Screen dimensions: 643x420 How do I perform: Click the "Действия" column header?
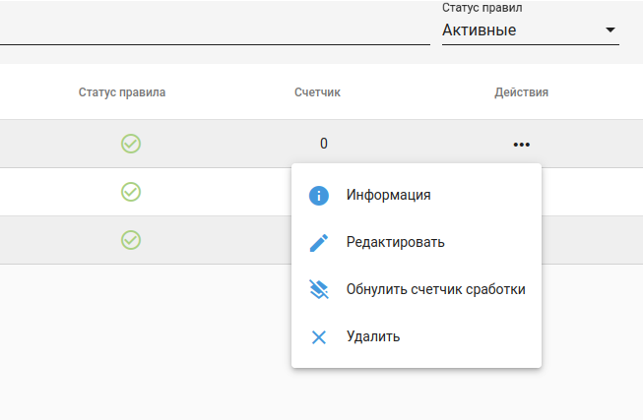(521, 92)
